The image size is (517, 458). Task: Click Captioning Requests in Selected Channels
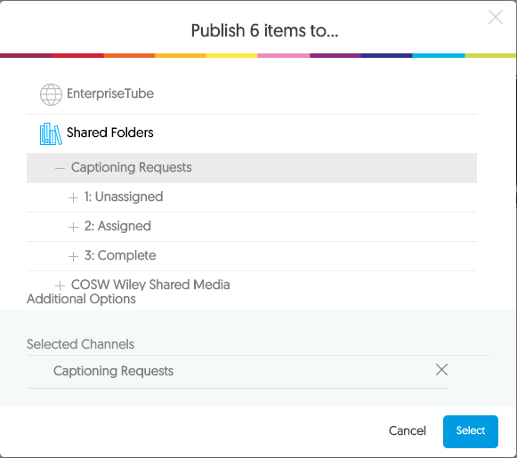pos(113,371)
